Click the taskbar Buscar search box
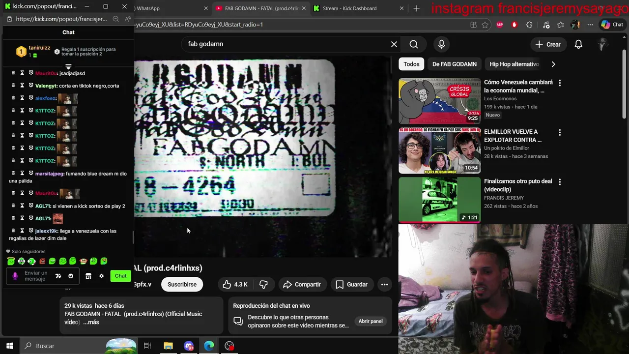Image resolution: width=629 pixels, height=354 pixels. 79,346
